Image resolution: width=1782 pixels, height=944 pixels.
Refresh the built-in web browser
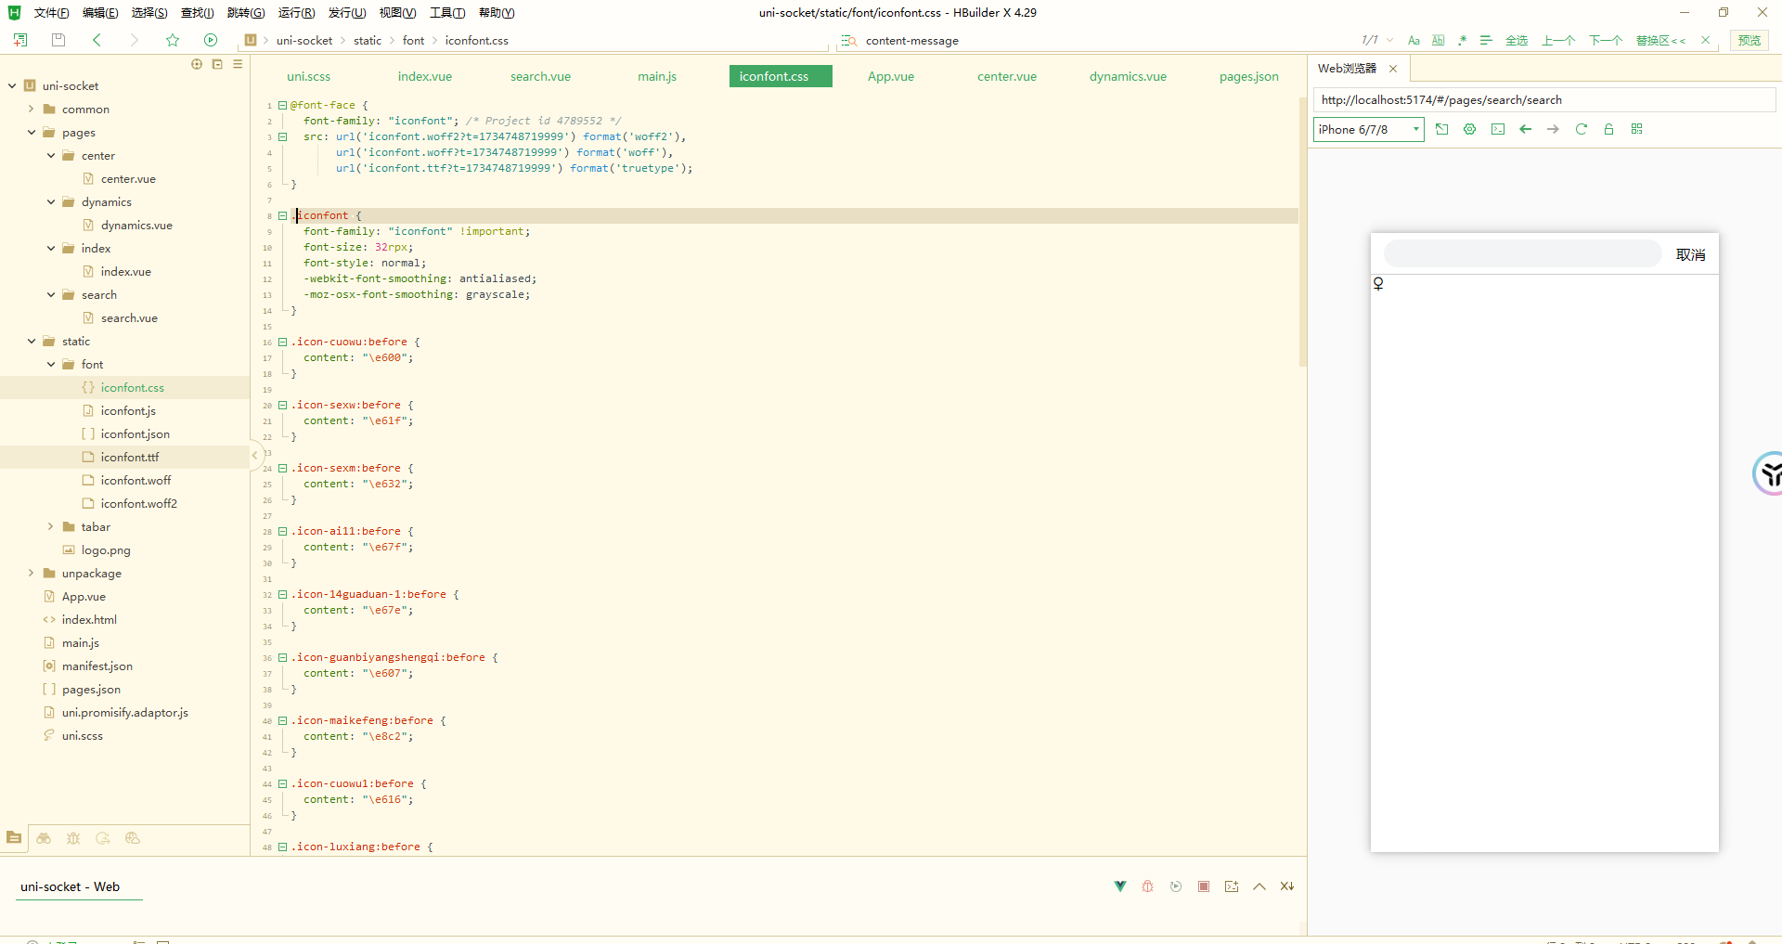1582,129
